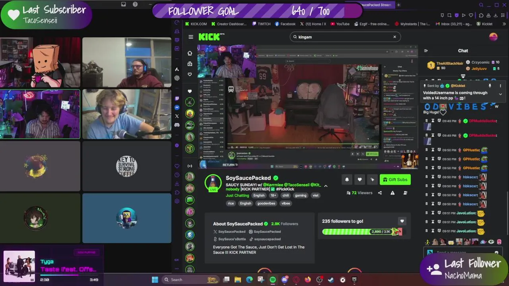Open Steam from taskbar
The height and width of the screenshot is (286, 509).
[x=331, y=280]
